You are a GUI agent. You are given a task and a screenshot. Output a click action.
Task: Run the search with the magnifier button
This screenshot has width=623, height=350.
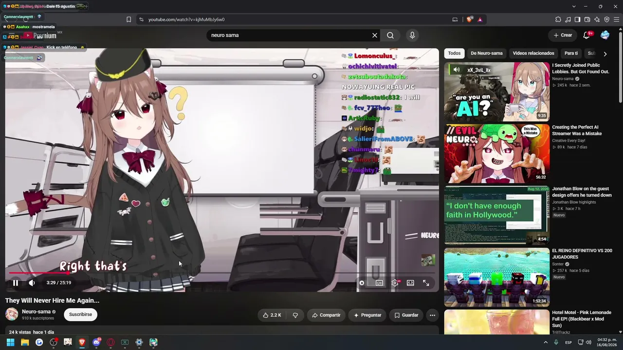coord(390,35)
